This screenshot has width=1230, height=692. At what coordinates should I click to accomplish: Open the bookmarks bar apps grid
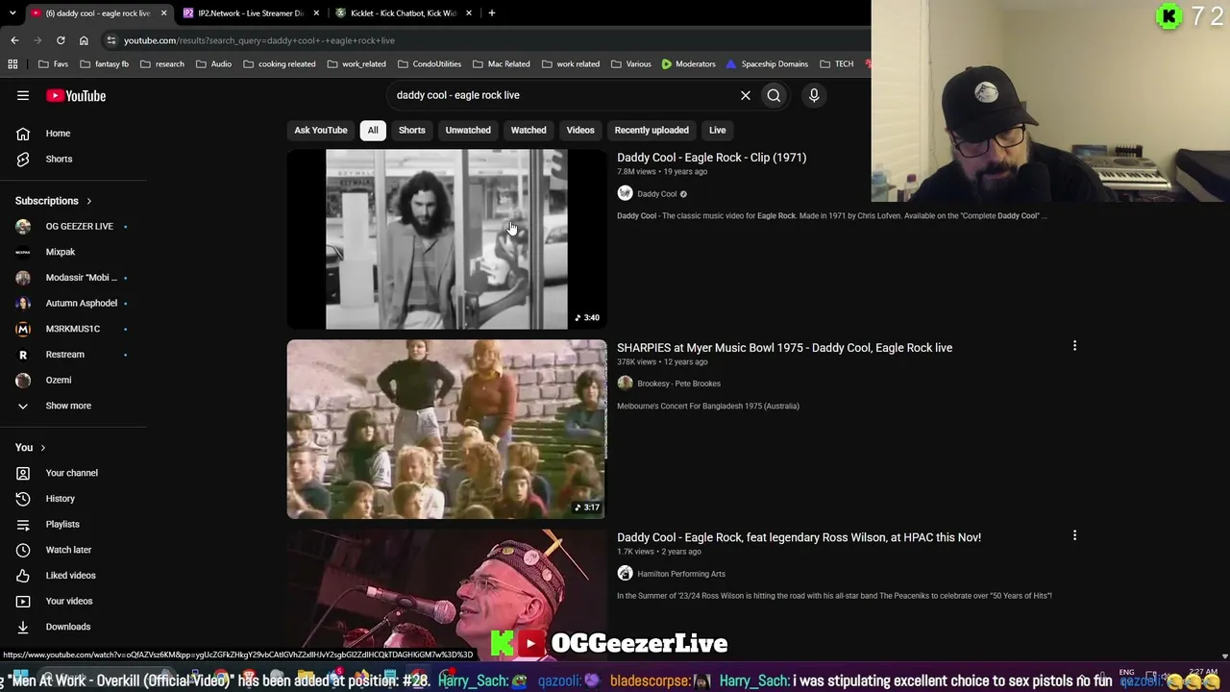12,64
